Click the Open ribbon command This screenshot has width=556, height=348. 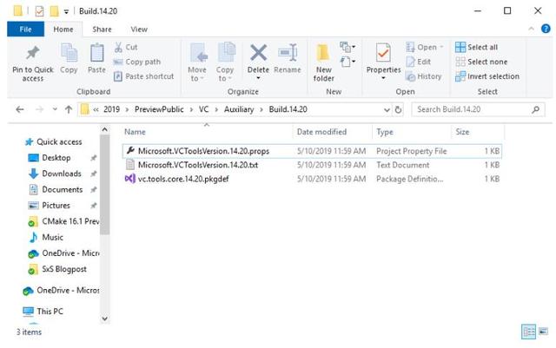pos(425,47)
